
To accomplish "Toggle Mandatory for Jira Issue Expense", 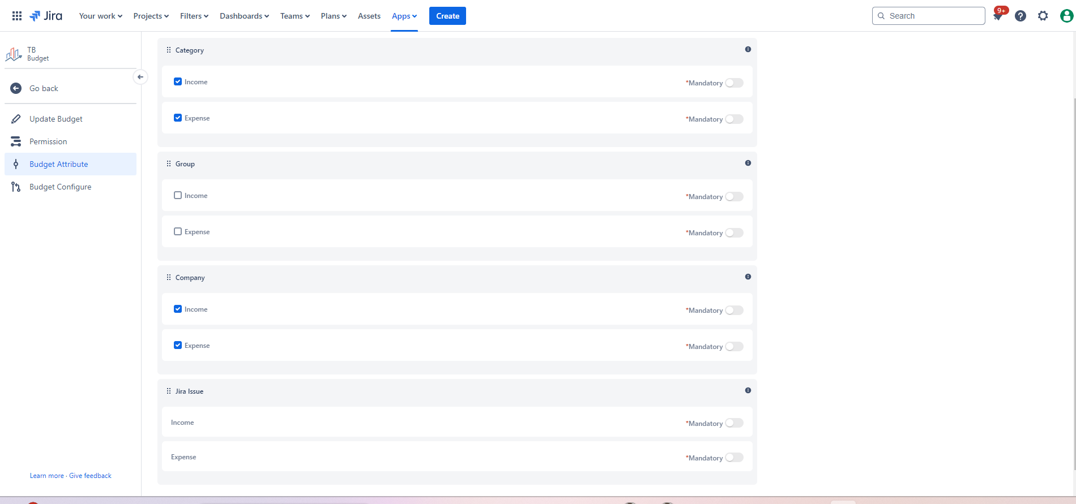I will tap(735, 458).
